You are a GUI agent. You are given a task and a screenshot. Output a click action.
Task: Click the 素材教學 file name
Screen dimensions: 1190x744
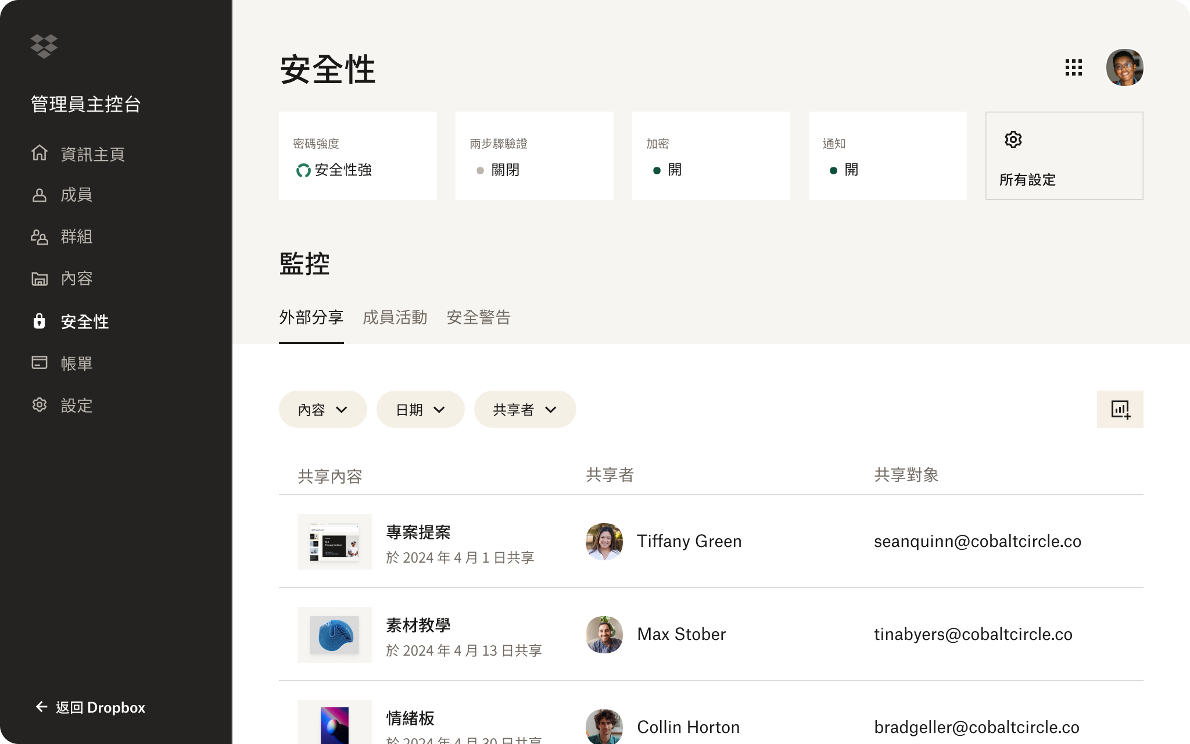[418, 625]
